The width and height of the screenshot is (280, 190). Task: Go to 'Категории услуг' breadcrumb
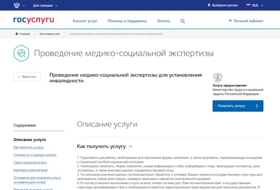[x=49, y=34]
